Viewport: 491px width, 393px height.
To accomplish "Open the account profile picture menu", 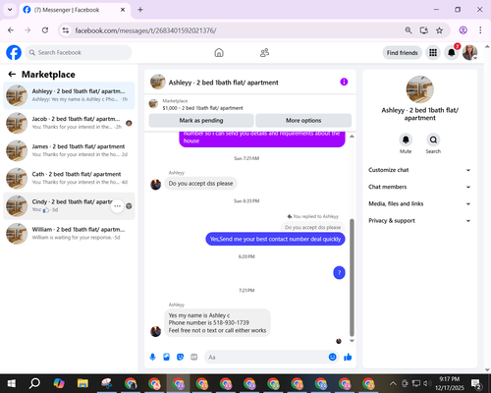I will (469, 52).
